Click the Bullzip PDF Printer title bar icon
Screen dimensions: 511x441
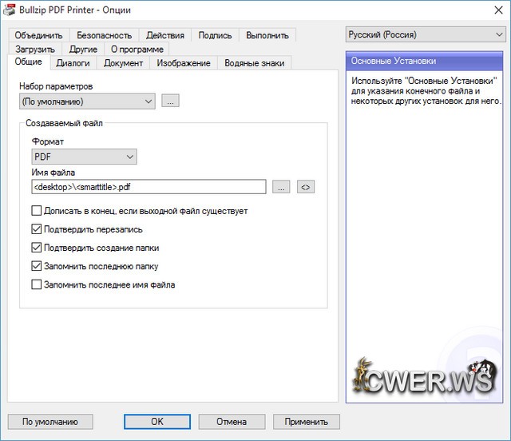coord(9,10)
